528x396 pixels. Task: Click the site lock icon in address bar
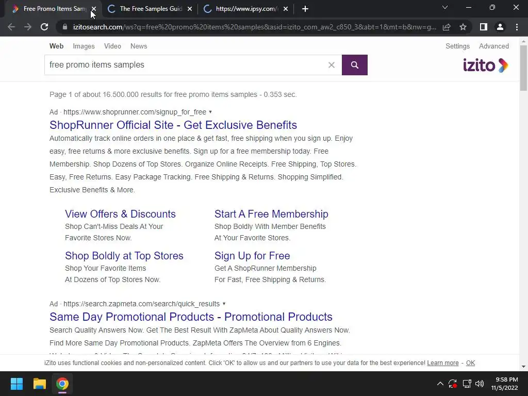pyautogui.click(x=65, y=27)
